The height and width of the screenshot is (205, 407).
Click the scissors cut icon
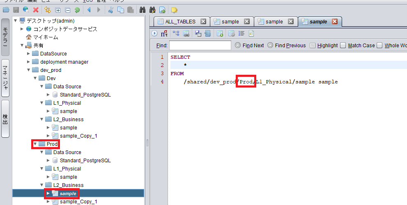pos(111,10)
